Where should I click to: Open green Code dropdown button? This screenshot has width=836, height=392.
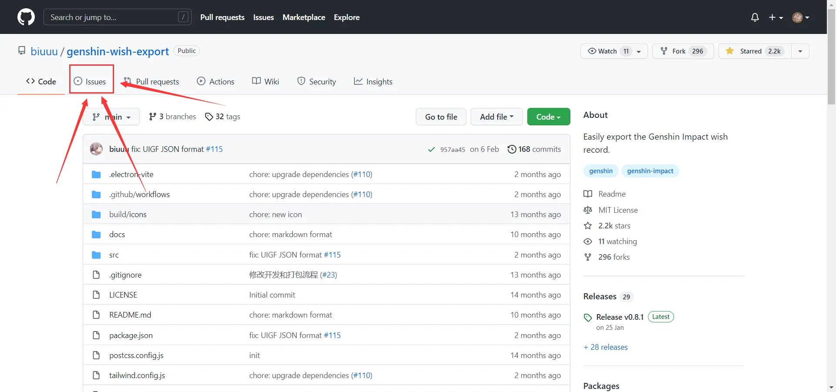tap(549, 117)
